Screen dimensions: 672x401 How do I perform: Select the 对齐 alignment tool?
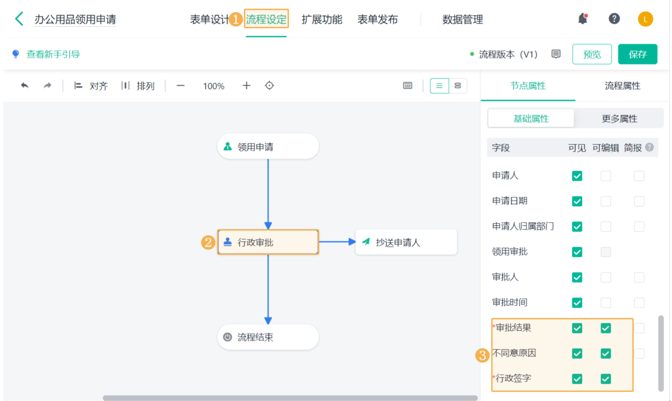coord(91,86)
